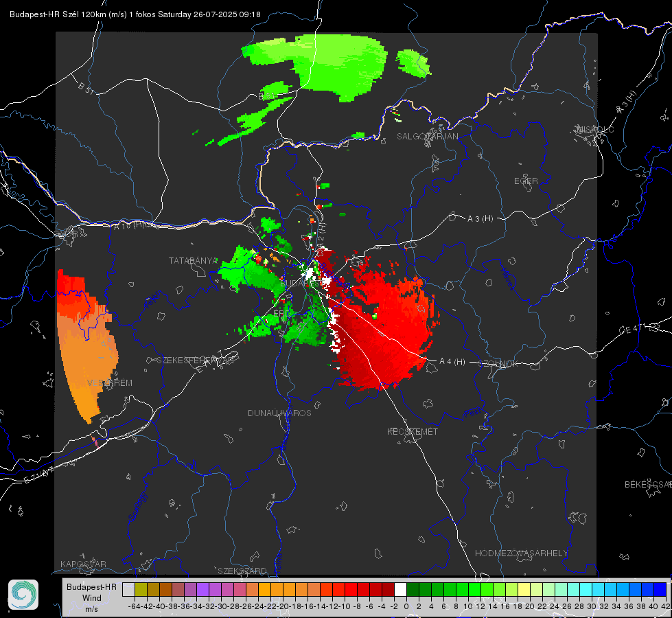Select the dark red swatch between -4 and -2
Image resolution: width=672 pixels, height=618 pixels.
point(388,589)
